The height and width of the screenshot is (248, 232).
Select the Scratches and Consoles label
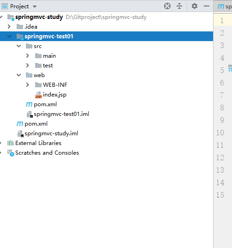[47, 153]
